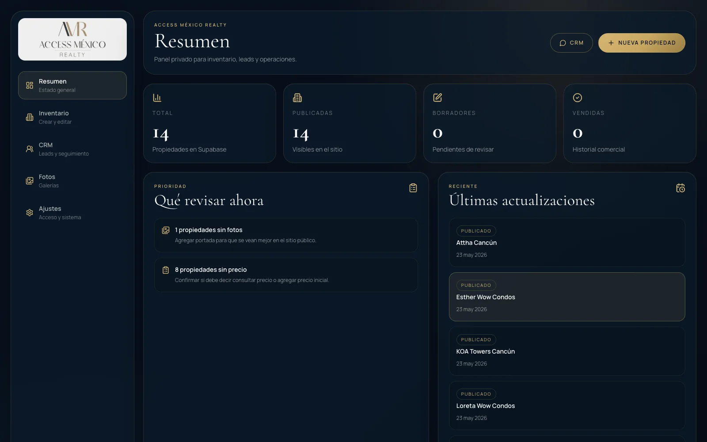Click the Ajustes gear icon in sidebar
The image size is (707, 442).
pyautogui.click(x=30, y=213)
